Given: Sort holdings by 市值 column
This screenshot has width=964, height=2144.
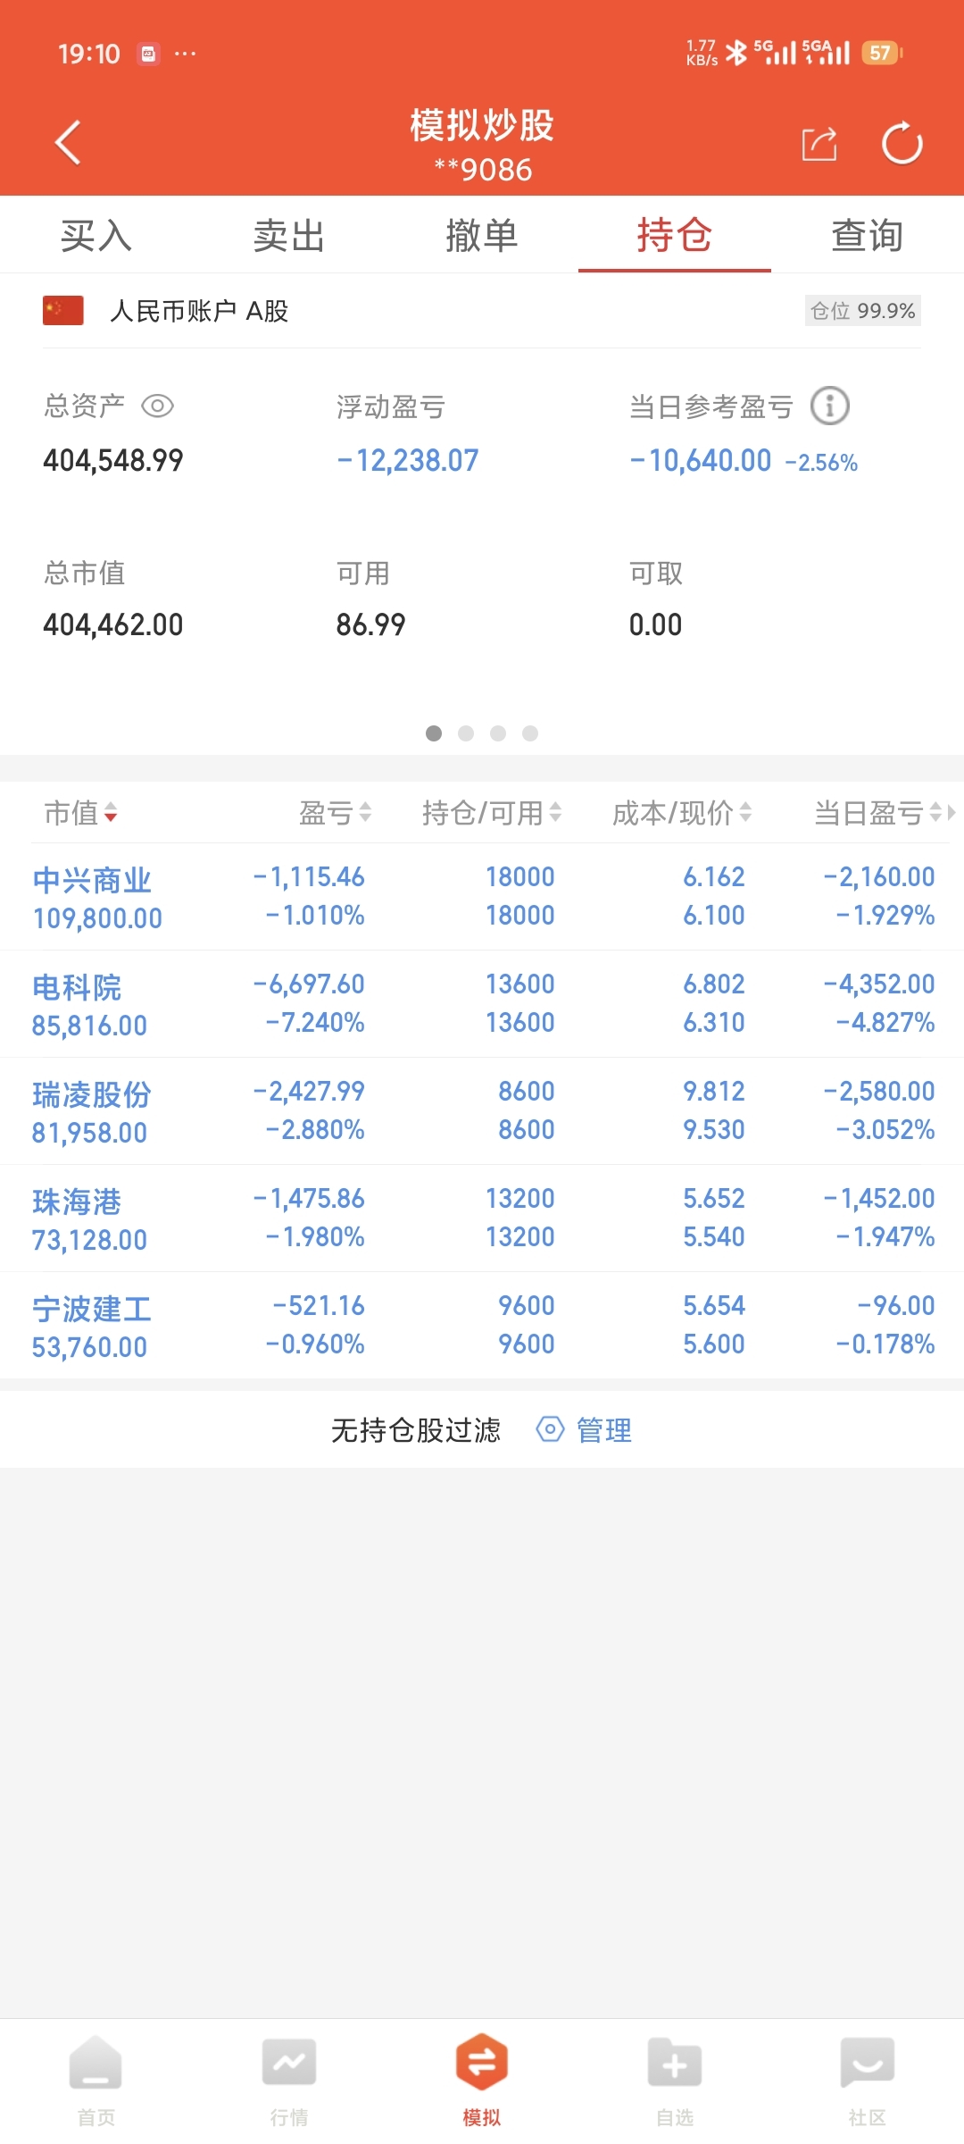Looking at the screenshot, I should tap(81, 813).
